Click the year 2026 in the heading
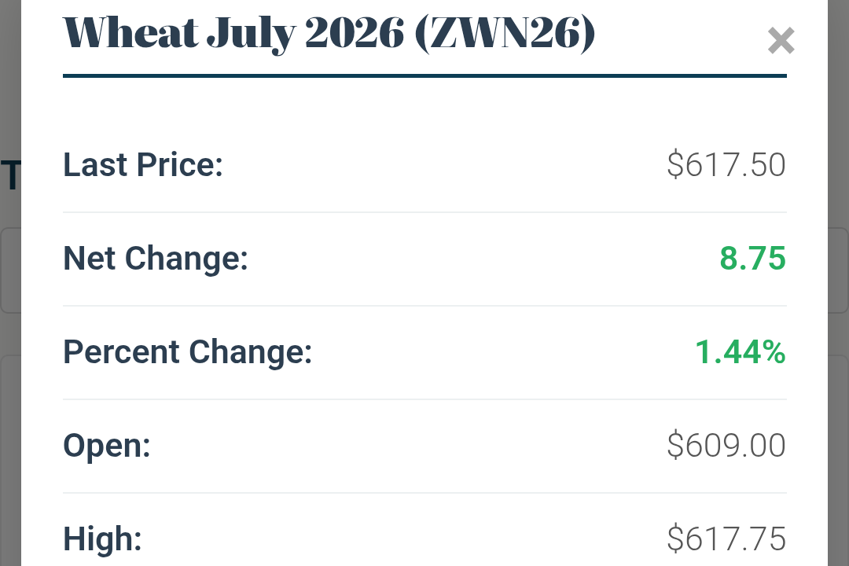This screenshot has height=566, width=849. click(354, 33)
